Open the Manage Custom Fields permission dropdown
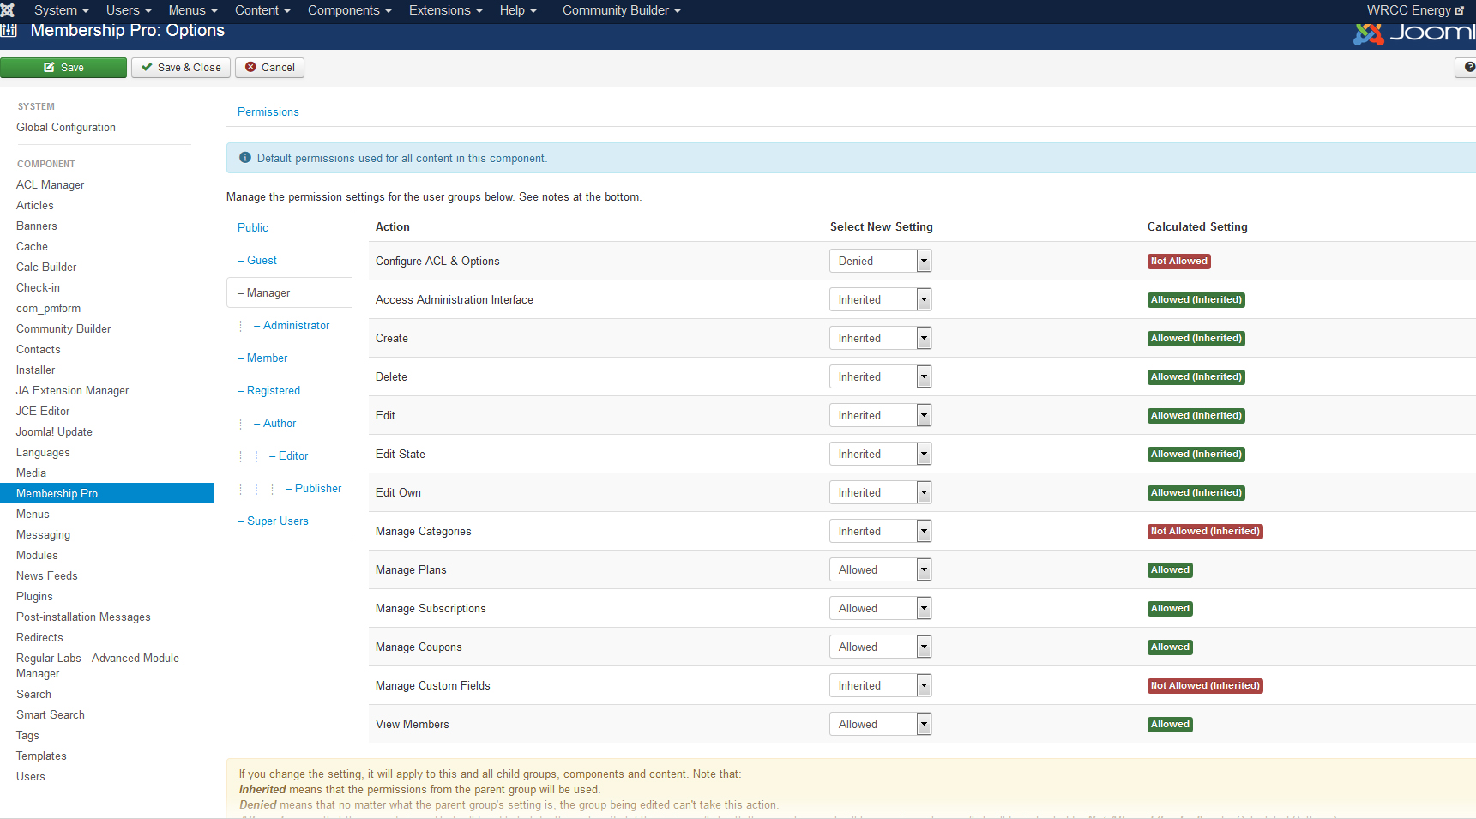This screenshot has height=819, width=1476. tap(880, 685)
